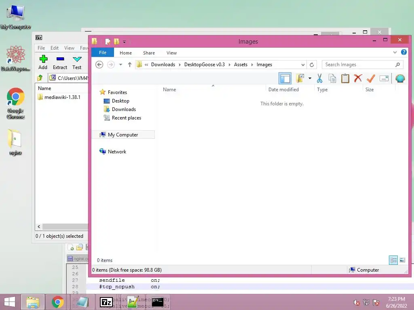The width and height of the screenshot is (414, 310).
Task: Open Explorer help question mark icon
Action: tap(404, 52)
